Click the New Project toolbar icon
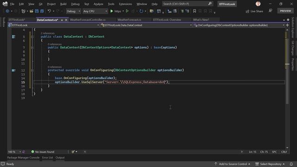 coord(23,11)
